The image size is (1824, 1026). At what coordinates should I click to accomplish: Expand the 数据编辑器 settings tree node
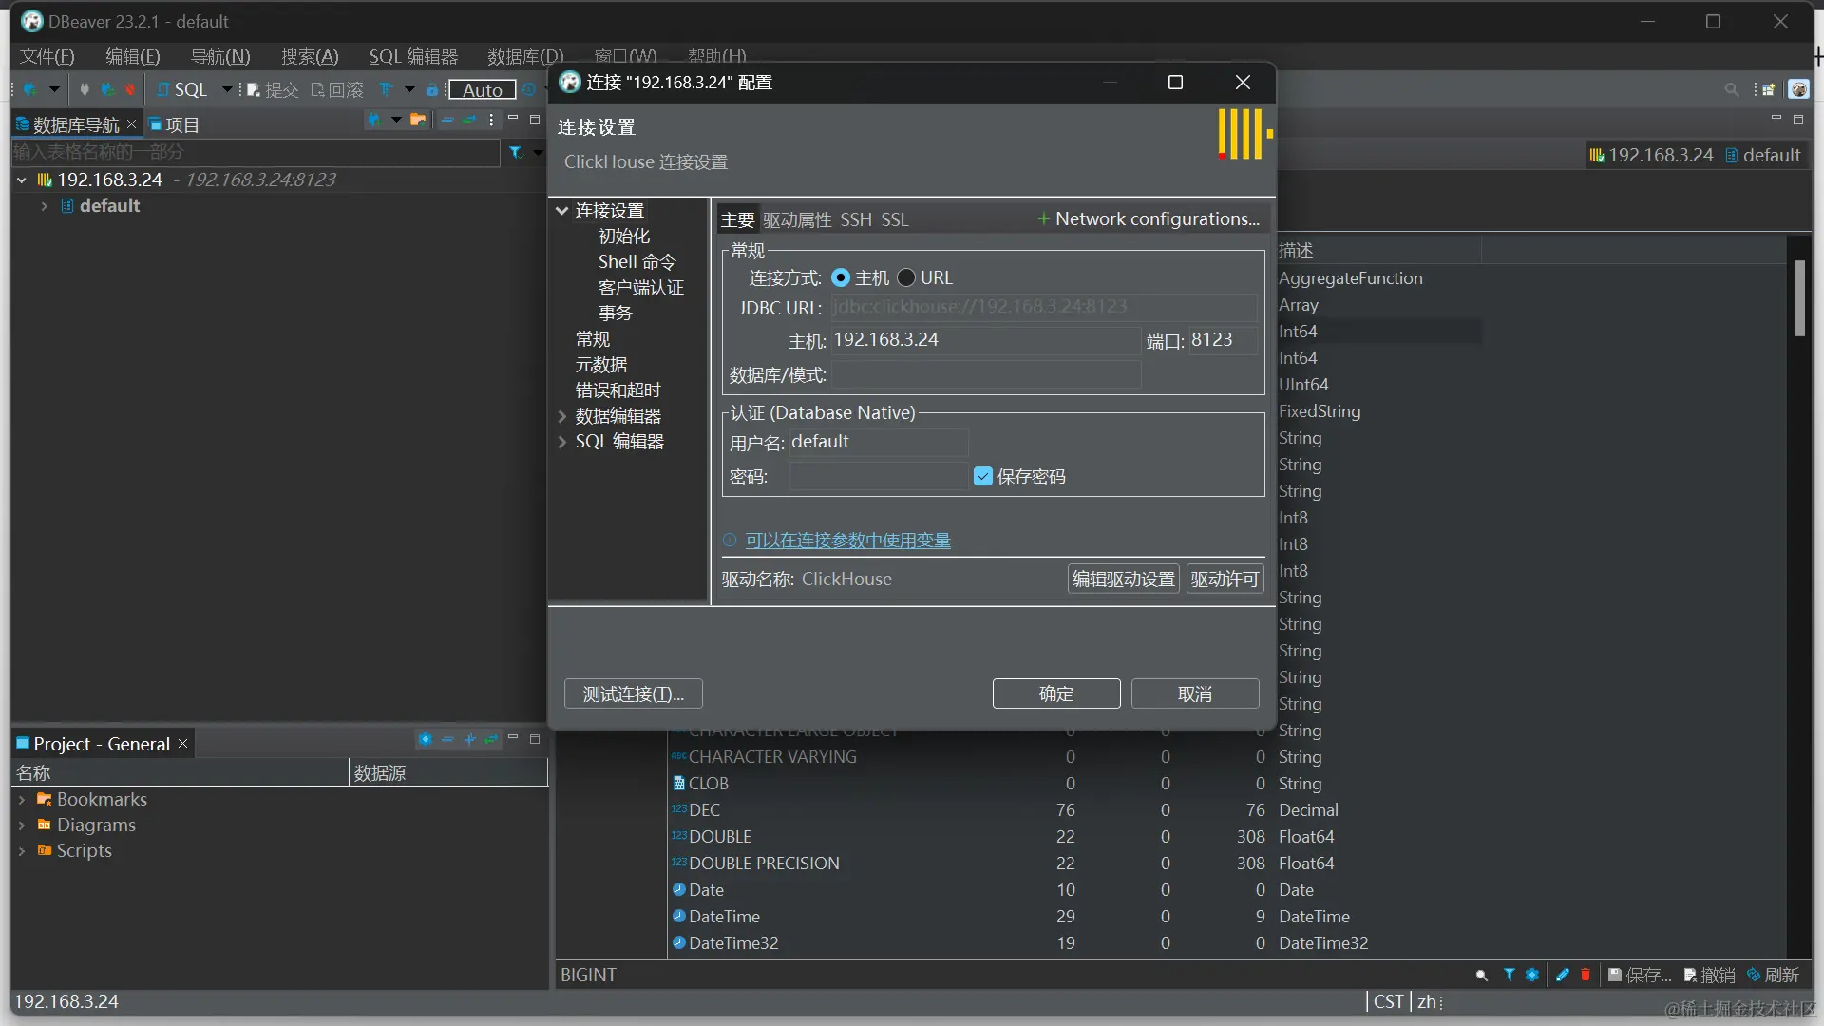(562, 416)
